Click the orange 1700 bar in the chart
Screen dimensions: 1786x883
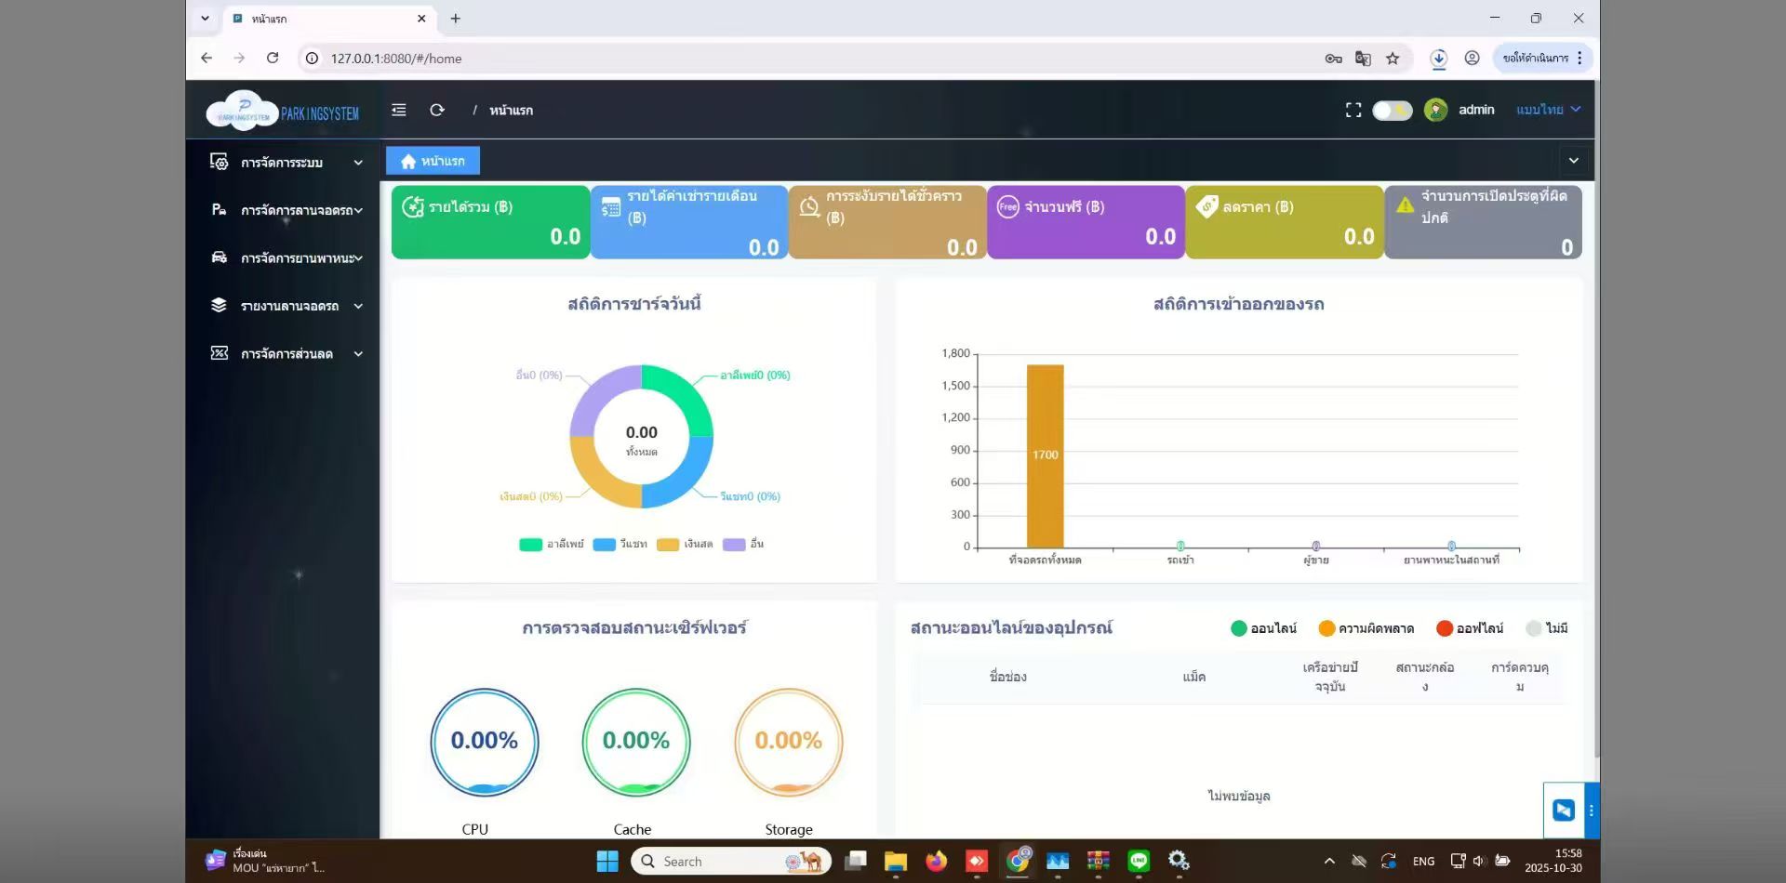point(1045,455)
